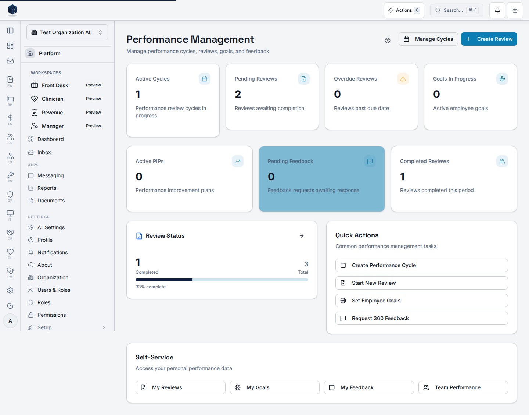Open Documents app
Image resolution: width=529 pixels, height=415 pixels.
pyautogui.click(x=67, y=201)
